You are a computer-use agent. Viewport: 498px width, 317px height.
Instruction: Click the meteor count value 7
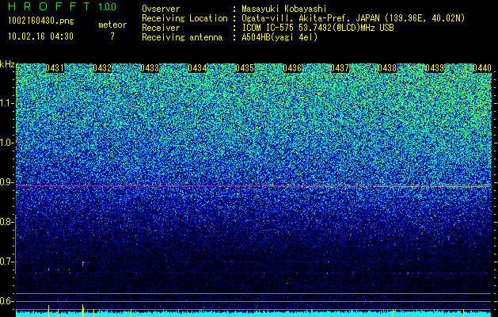click(112, 36)
